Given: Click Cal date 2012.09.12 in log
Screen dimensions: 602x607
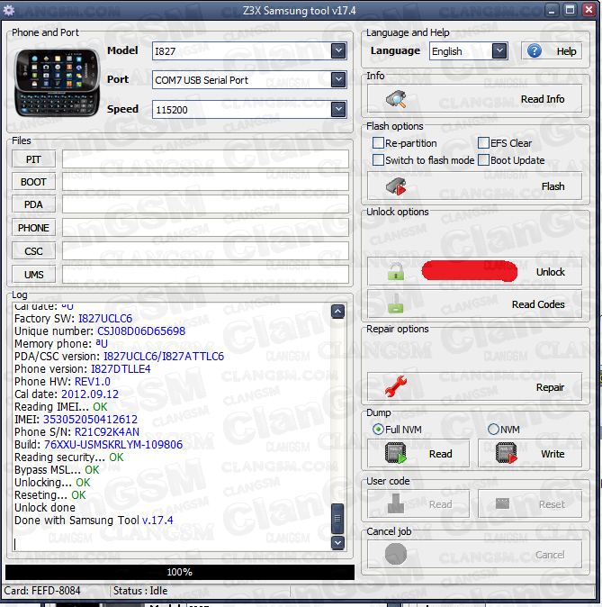Looking at the screenshot, I should (x=90, y=394).
